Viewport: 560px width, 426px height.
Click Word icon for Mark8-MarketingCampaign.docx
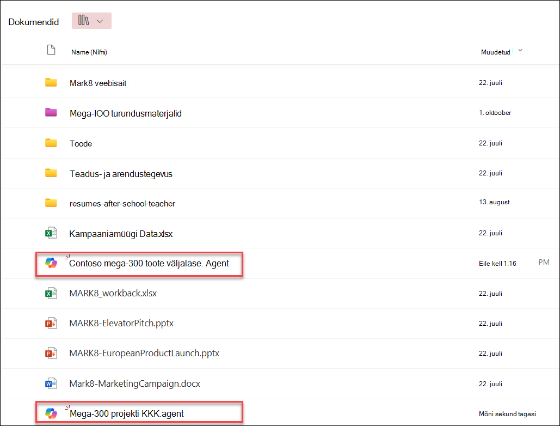pos(51,384)
